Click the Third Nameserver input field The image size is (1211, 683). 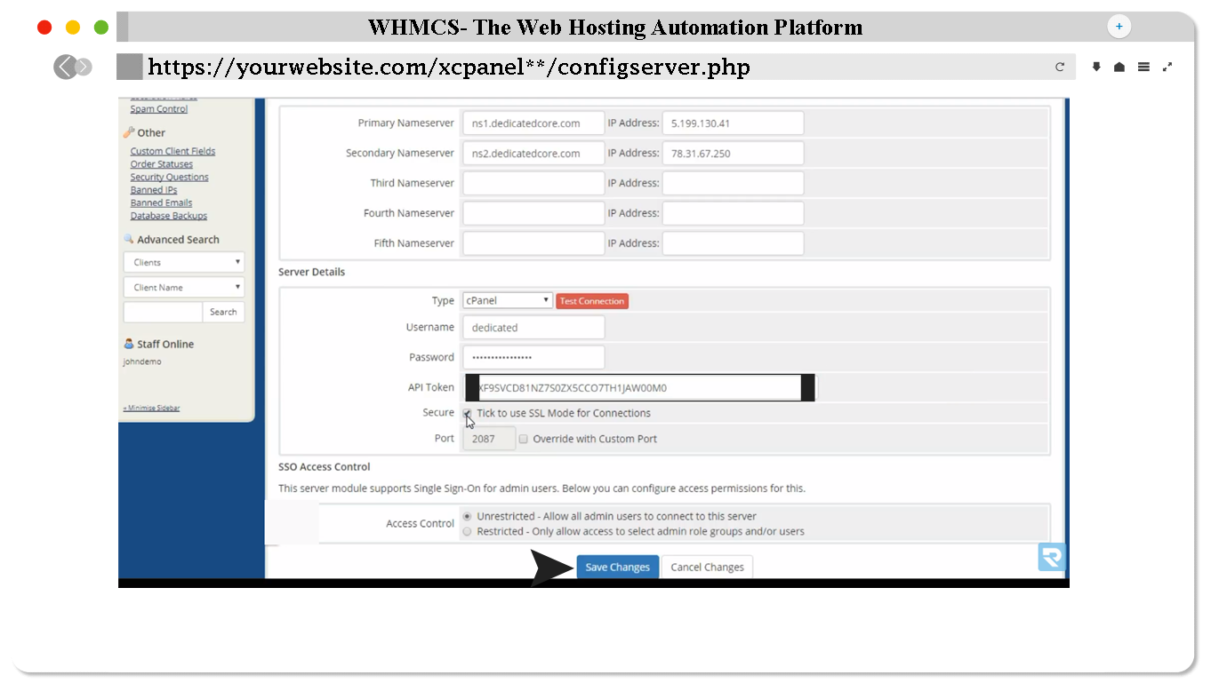[x=533, y=183]
